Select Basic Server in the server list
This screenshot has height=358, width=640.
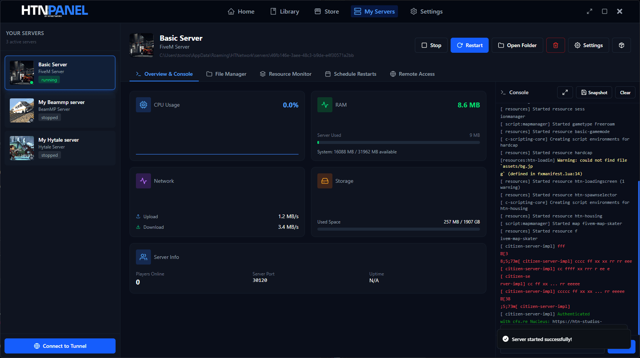pyautogui.click(x=60, y=73)
